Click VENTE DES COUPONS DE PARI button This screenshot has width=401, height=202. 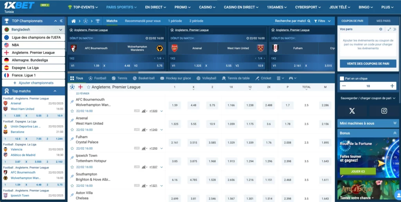point(368,63)
